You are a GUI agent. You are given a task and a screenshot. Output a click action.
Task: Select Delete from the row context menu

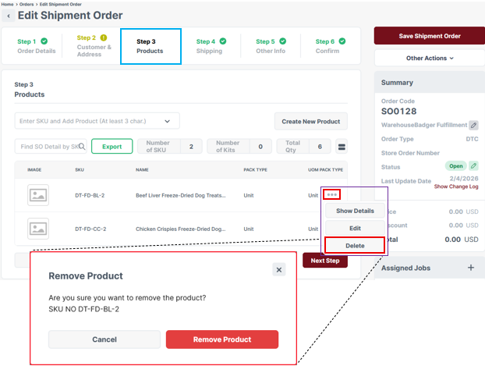[x=355, y=245]
